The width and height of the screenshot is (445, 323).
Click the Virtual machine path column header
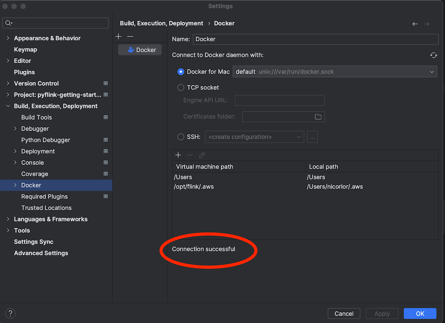point(239,167)
